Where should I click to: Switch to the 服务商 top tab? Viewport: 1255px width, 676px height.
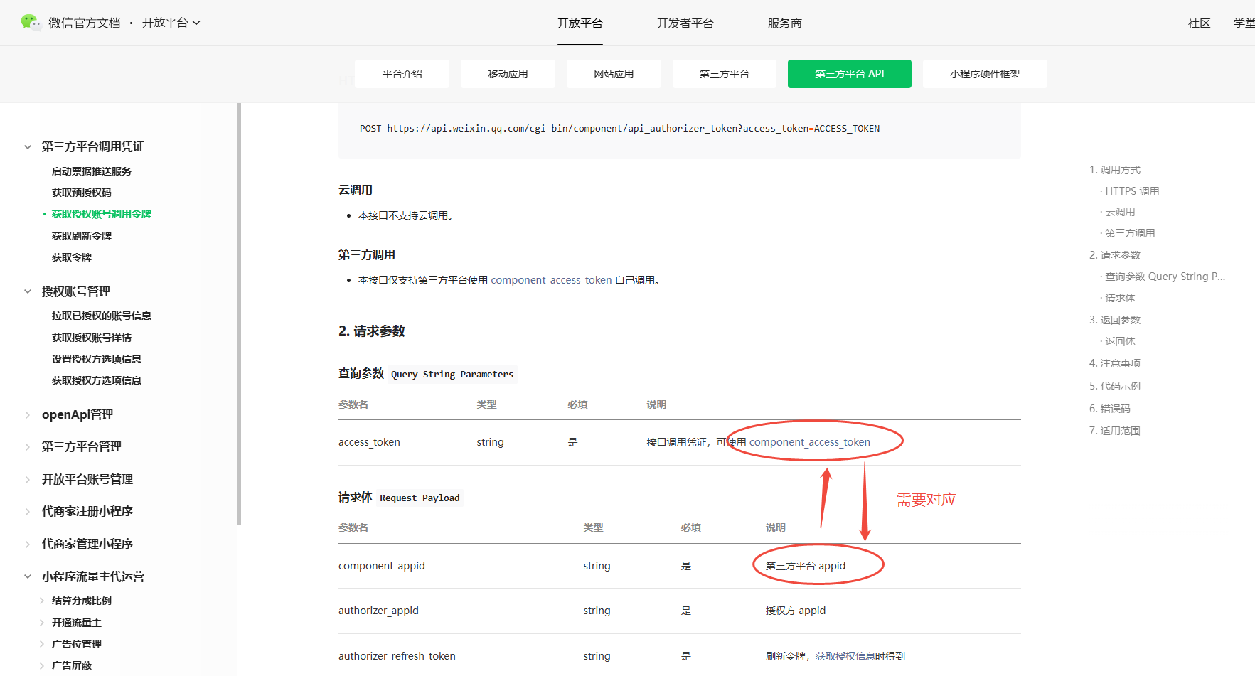785,23
